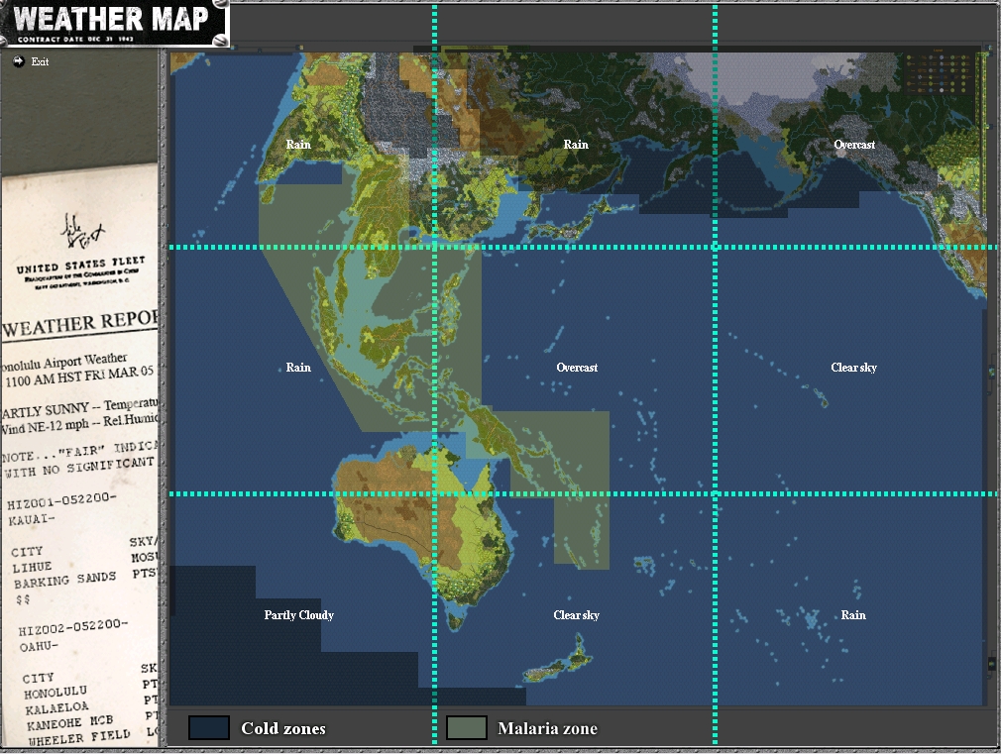Click the Exit text link
1001x754 pixels.
(40, 61)
